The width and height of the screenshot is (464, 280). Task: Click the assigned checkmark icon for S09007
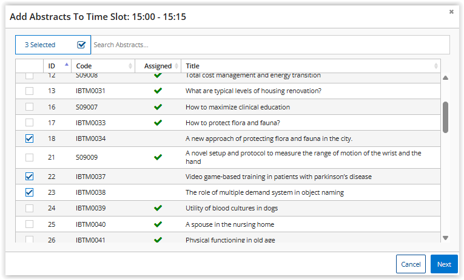158,107
